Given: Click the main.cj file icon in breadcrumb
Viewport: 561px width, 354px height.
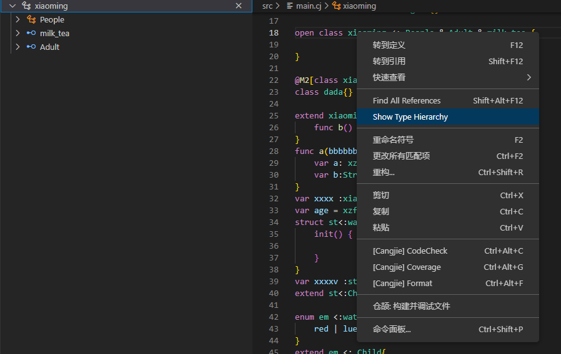Looking at the screenshot, I should click(289, 6).
